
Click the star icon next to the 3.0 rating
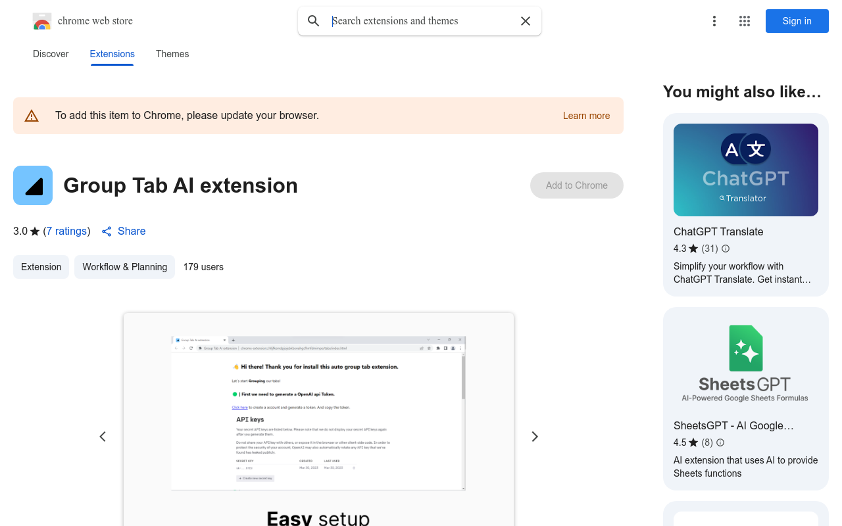point(35,231)
